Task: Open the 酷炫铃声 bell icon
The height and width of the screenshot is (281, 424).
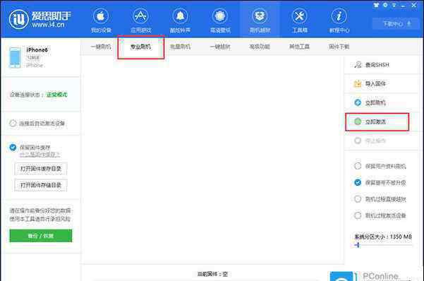Action: point(180,16)
